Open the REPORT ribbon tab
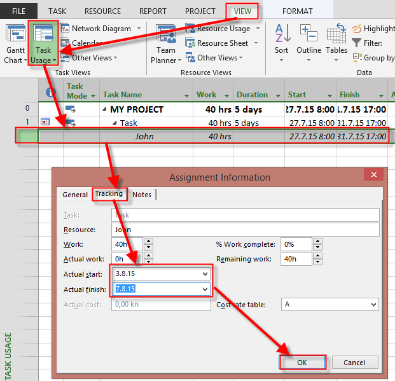395x381 pixels. 152,11
